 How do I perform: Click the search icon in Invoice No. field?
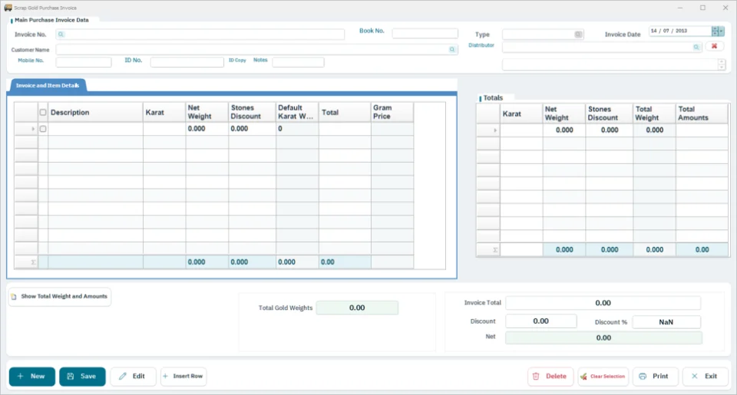[61, 35]
